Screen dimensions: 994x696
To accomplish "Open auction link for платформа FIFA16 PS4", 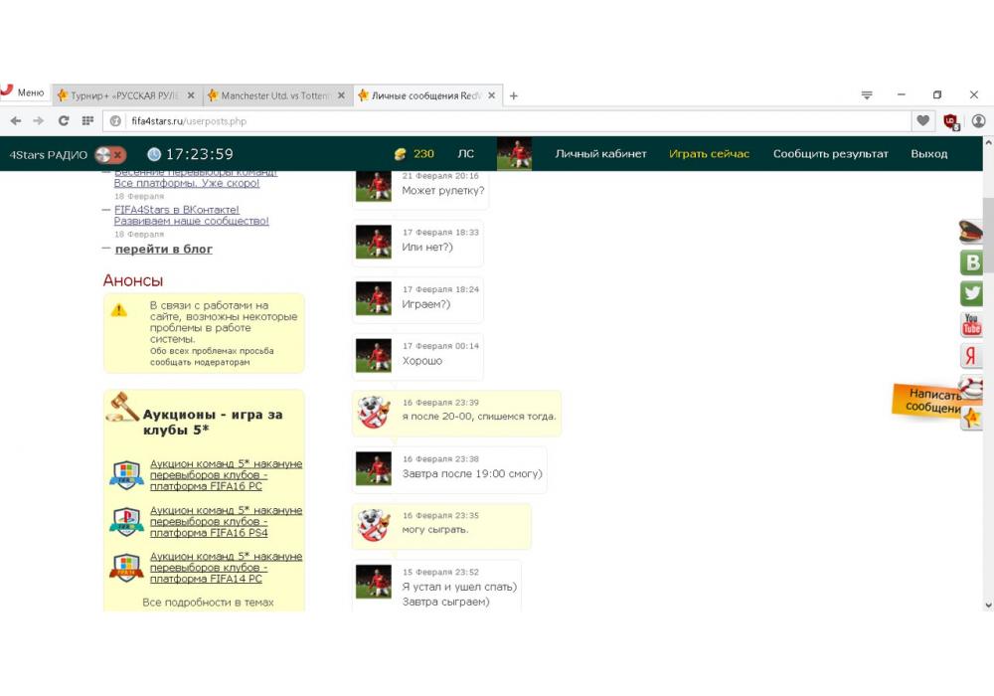I will (x=227, y=521).
